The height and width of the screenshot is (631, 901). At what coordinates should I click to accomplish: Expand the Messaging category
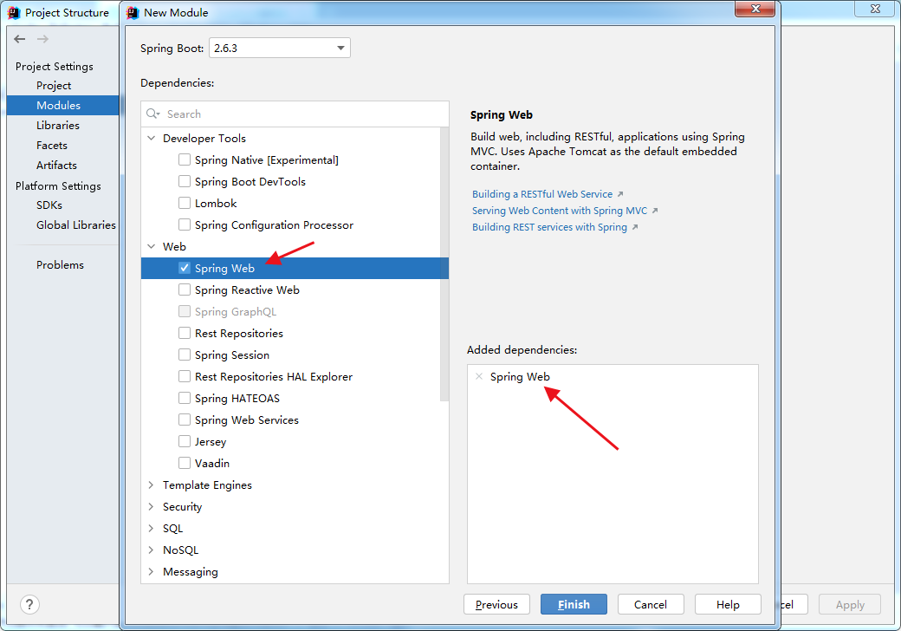coord(151,571)
